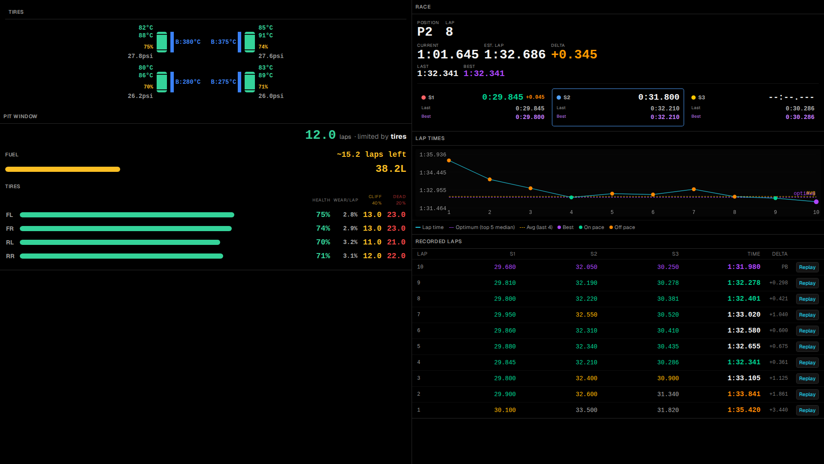Replay lap 4 with time 1:32.341
Screen dimensions: 824x464
pos(807,363)
